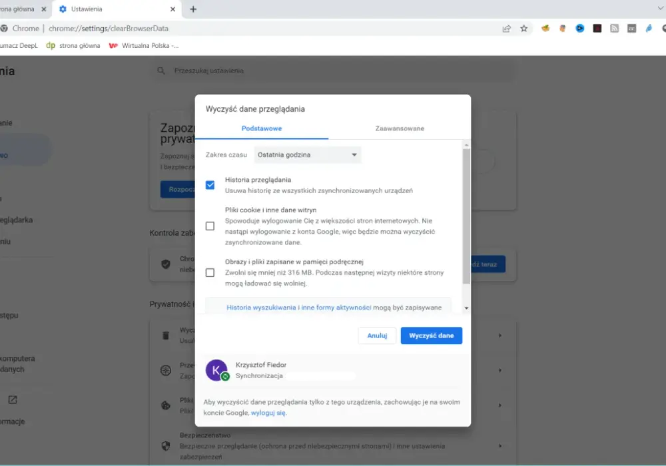Close the strona główna browser tab
Screen dimensions: 666x466
(x=44, y=9)
